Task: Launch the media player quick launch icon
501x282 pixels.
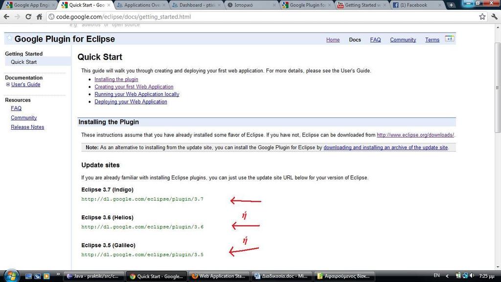Action: click(46, 276)
